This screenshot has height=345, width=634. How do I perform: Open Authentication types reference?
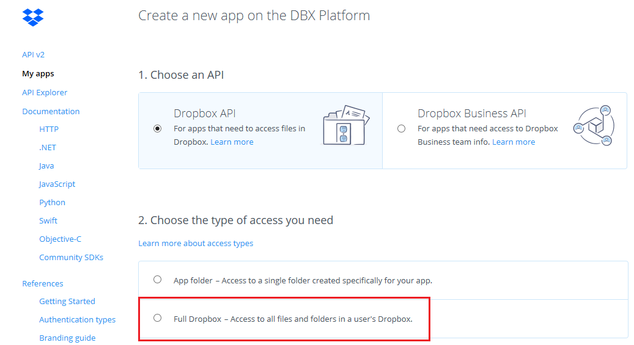[x=77, y=319]
